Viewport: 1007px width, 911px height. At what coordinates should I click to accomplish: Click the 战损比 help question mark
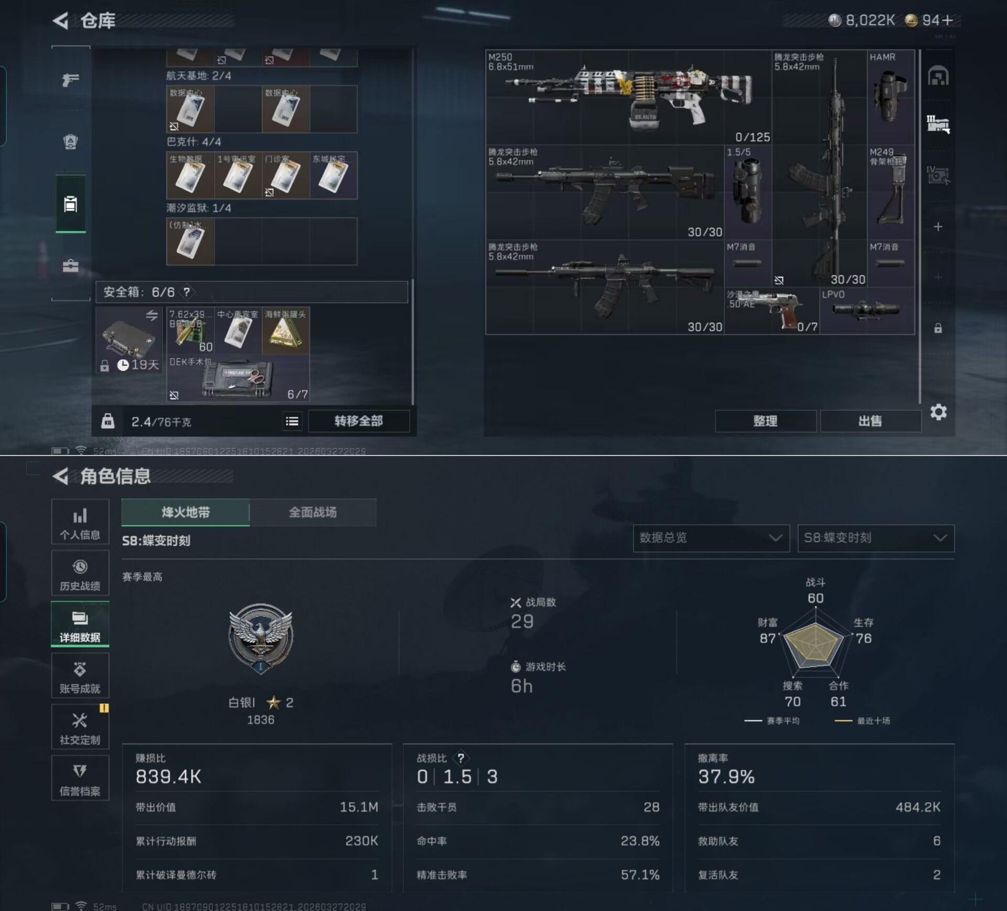pyautogui.click(x=460, y=758)
